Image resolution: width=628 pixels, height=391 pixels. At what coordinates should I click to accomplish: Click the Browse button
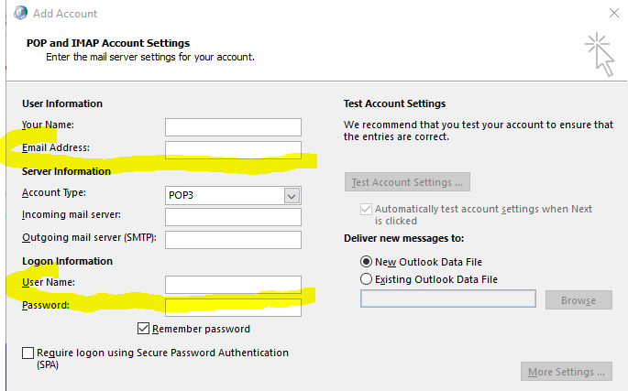click(578, 300)
